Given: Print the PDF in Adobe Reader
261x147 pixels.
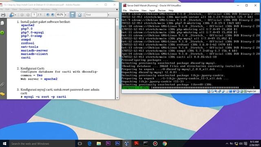Looking at the screenshot, I should coord(3,15).
